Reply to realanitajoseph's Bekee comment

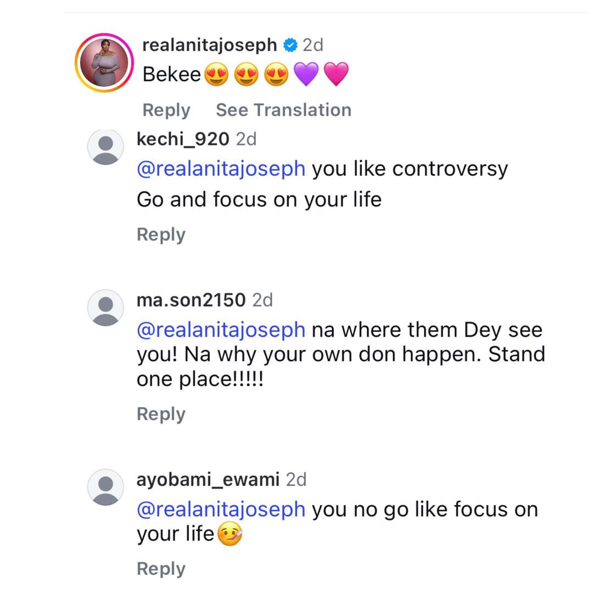click(x=166, y=110)
